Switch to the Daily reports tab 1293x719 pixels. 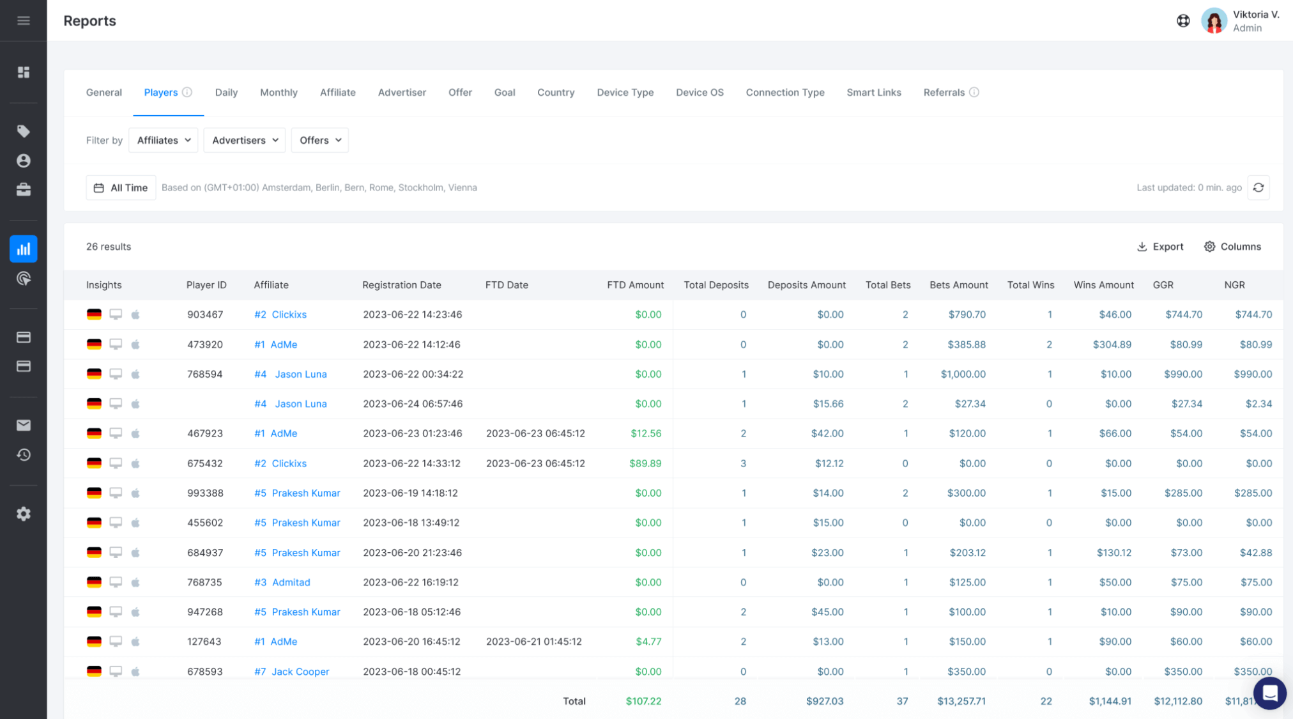[x=225, y=92]
